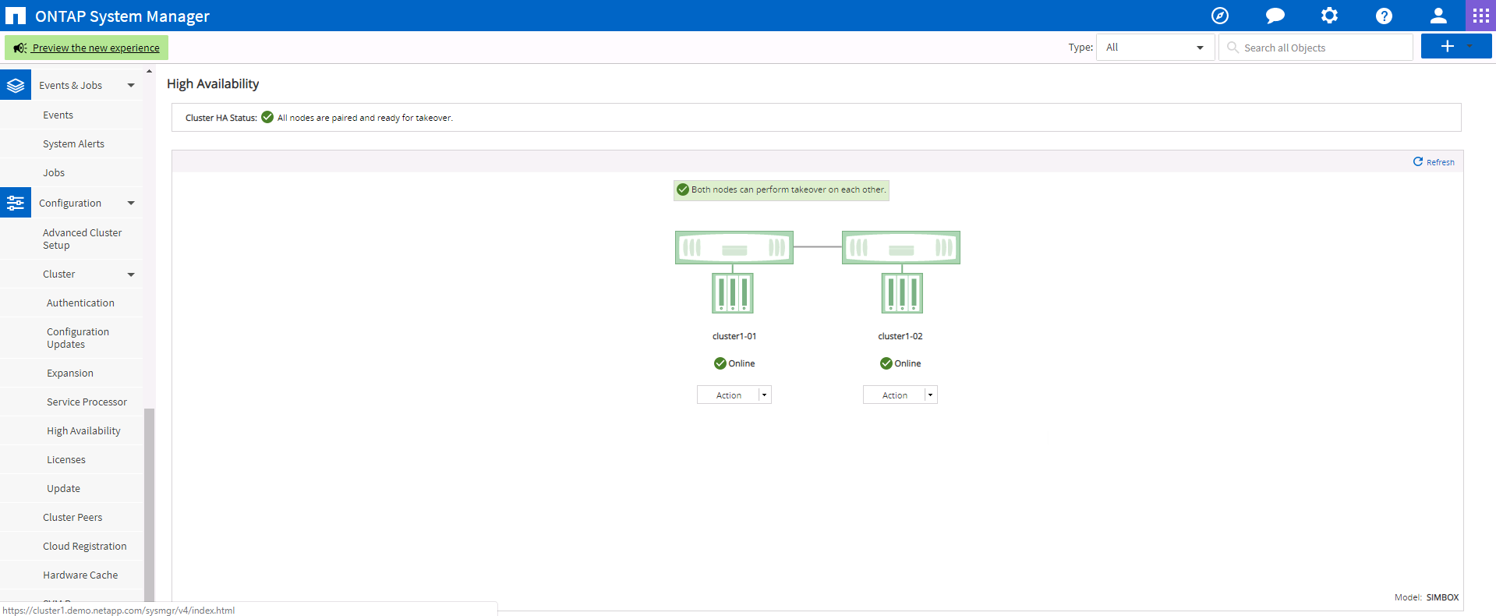
Task: Open Cloud Registration
Action: (x=84, y=546)
